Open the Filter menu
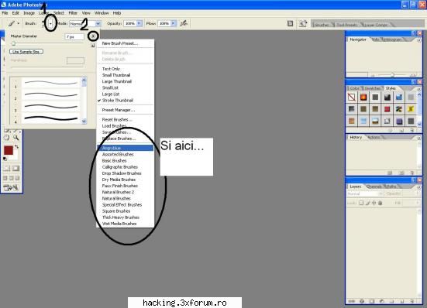This screenshot has height=308, width=427. pyautogui.click(x=73, y=13)
